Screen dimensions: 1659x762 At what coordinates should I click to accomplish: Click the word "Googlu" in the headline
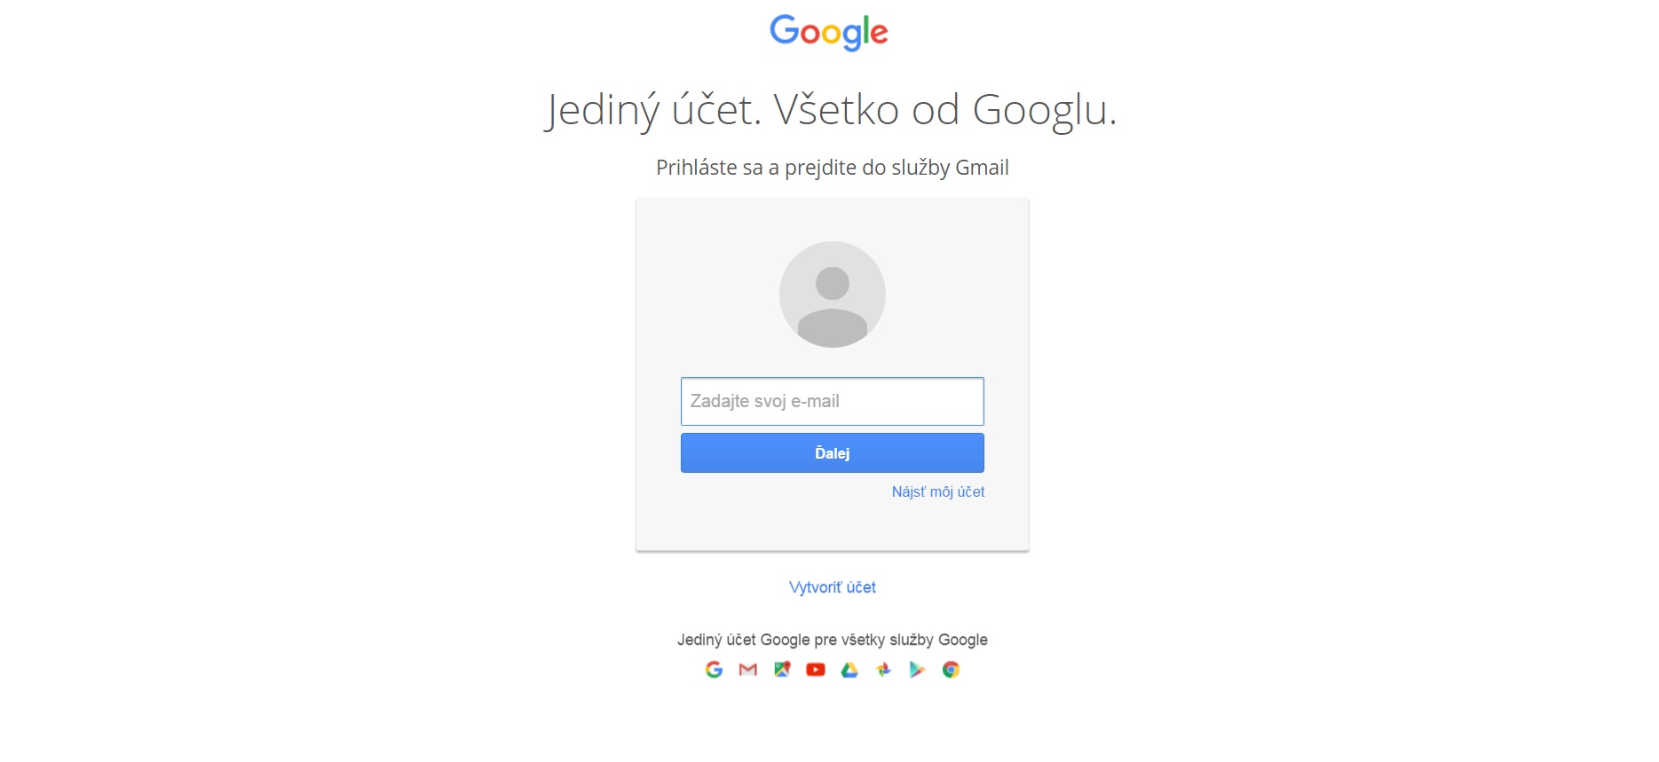1039,111
